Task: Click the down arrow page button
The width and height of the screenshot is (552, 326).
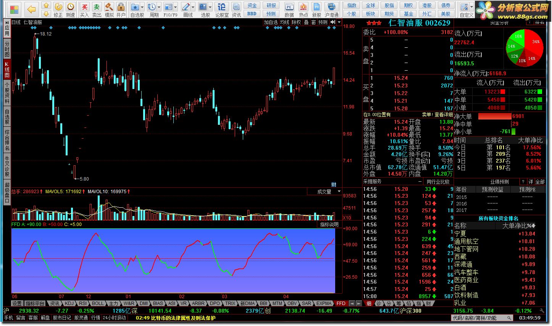Action: (46, 14)
